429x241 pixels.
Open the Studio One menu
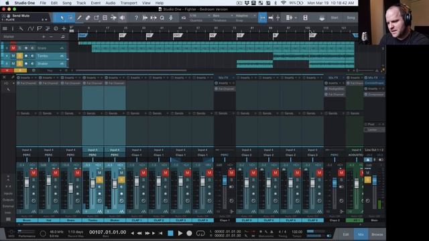tap(25, 3)
